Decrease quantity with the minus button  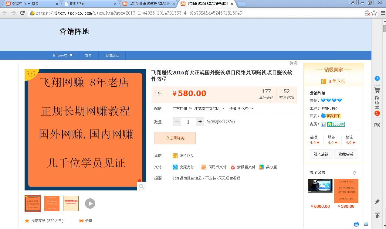click(x=177, y=122)
